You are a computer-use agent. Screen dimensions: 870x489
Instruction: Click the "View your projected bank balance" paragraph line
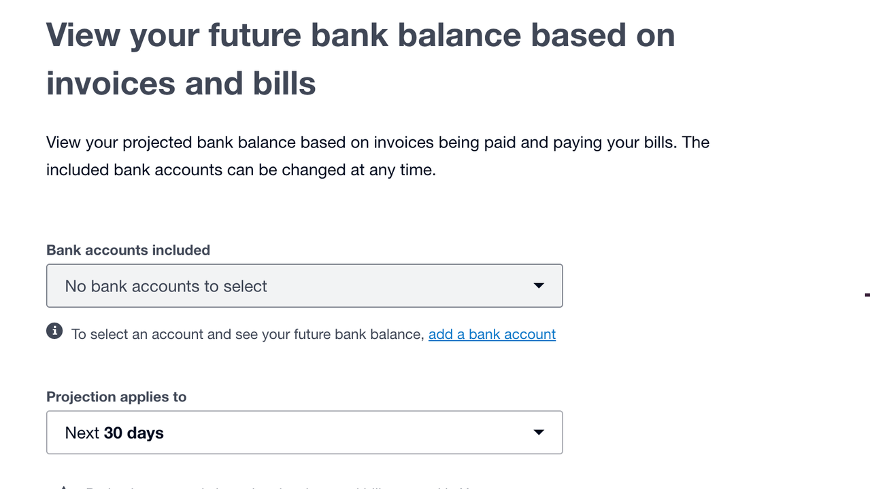(378, 143)
